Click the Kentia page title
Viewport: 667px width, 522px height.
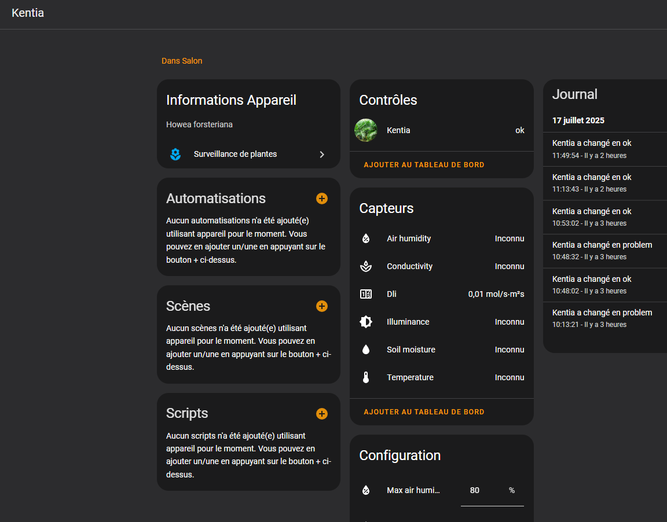[x=28, y=13]
